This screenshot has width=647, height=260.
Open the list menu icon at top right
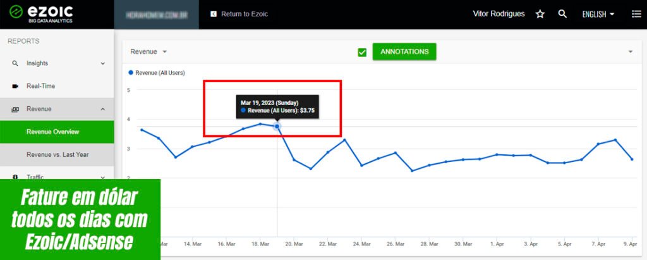[636, 14]
